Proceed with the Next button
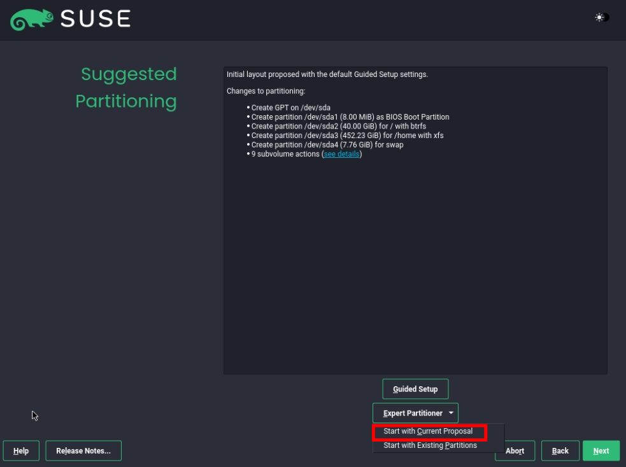This screenshot has height=467, width=626. point(601,450)
